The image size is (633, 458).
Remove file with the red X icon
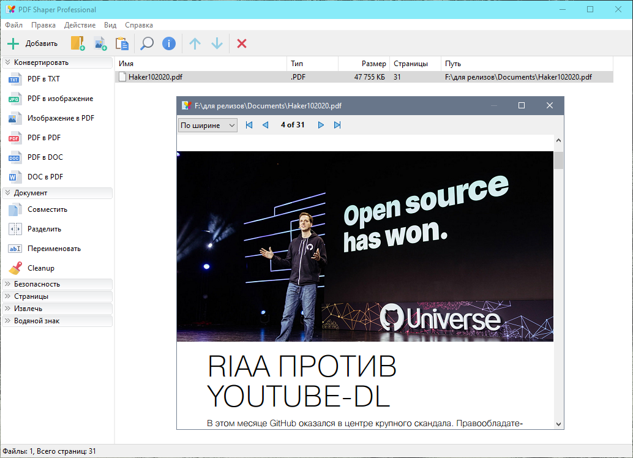(x=242, y=43)
